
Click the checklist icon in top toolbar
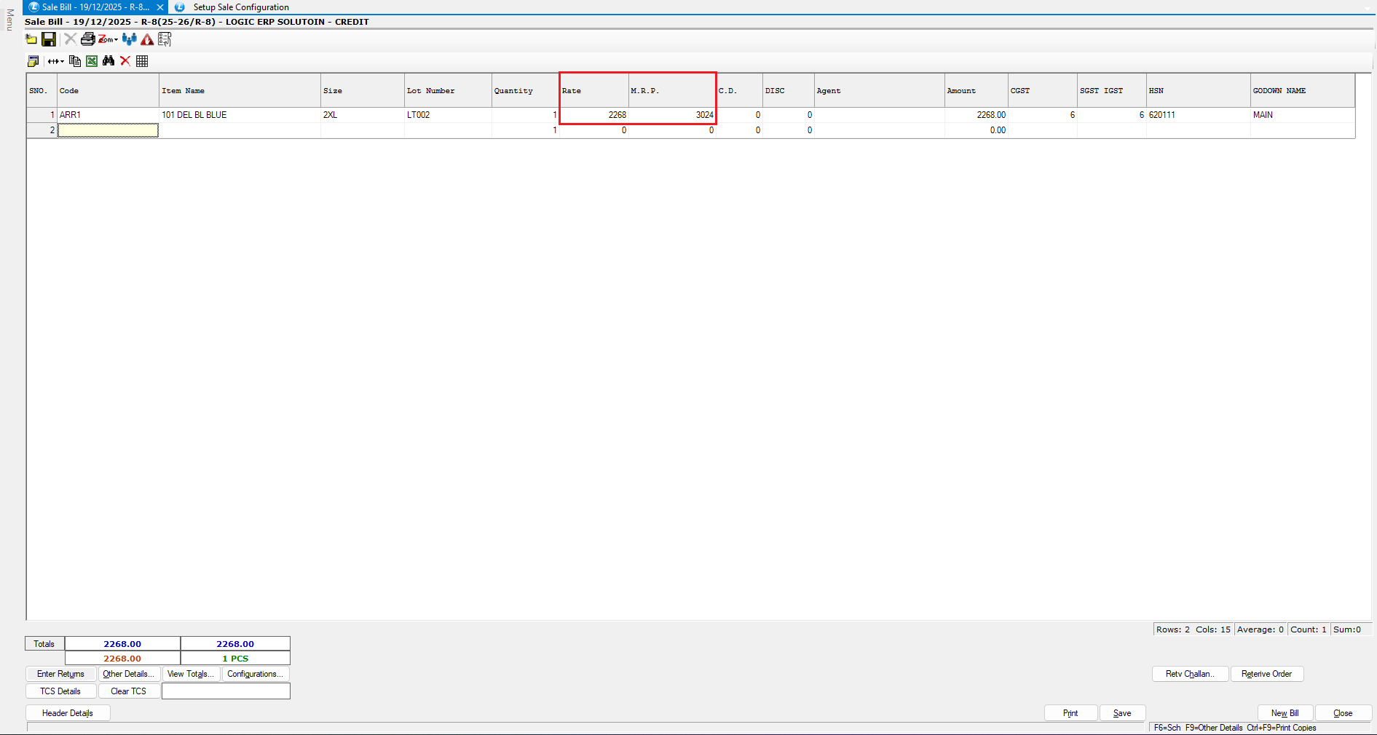(x=165, y=39)
